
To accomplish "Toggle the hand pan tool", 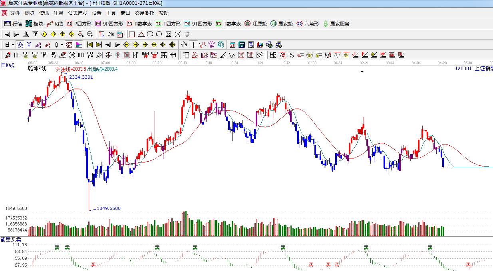I will coord(184,45).
